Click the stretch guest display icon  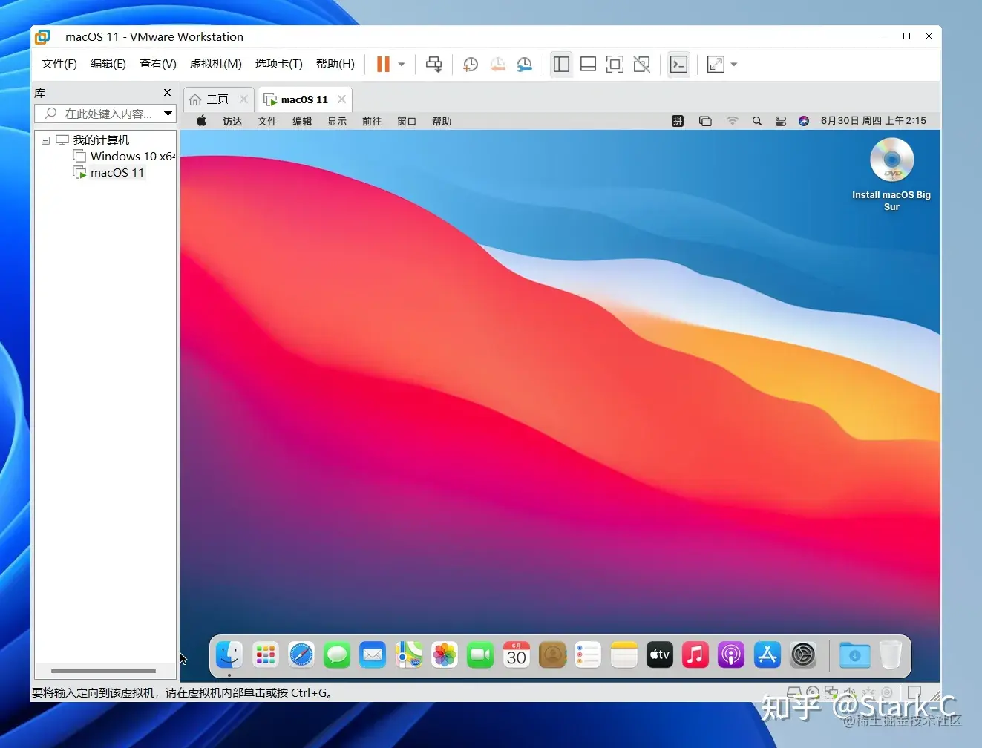[716, 65]
